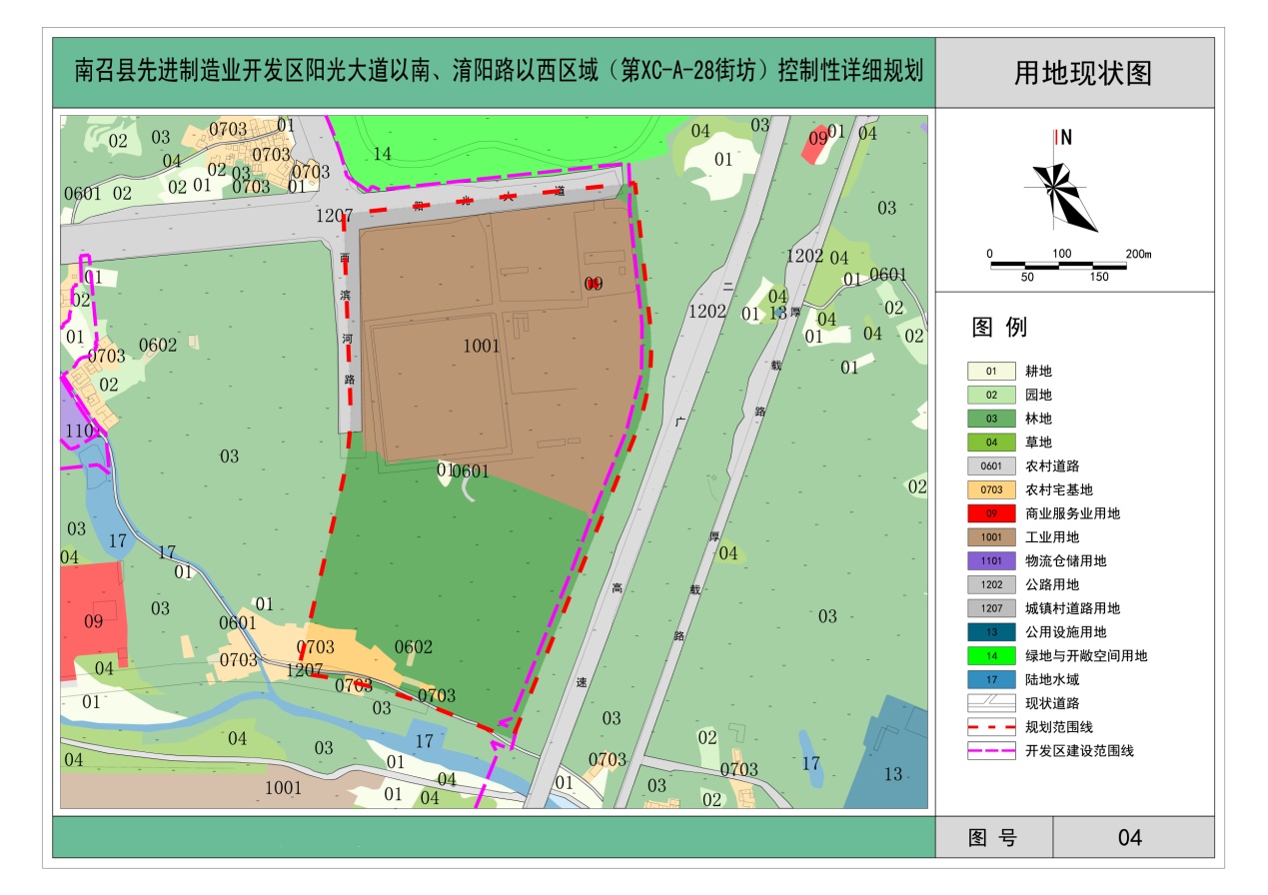1268x895 pixels.
Task: Click the 图例 legend heading
Action: (999, 328)
